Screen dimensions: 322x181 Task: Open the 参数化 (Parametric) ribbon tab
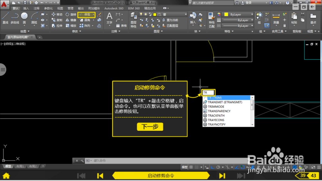pos(48,8)
